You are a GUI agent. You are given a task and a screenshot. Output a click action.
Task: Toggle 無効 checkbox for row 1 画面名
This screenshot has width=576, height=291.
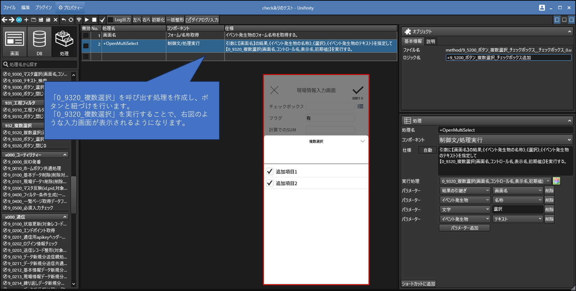(x=86, y=35)
